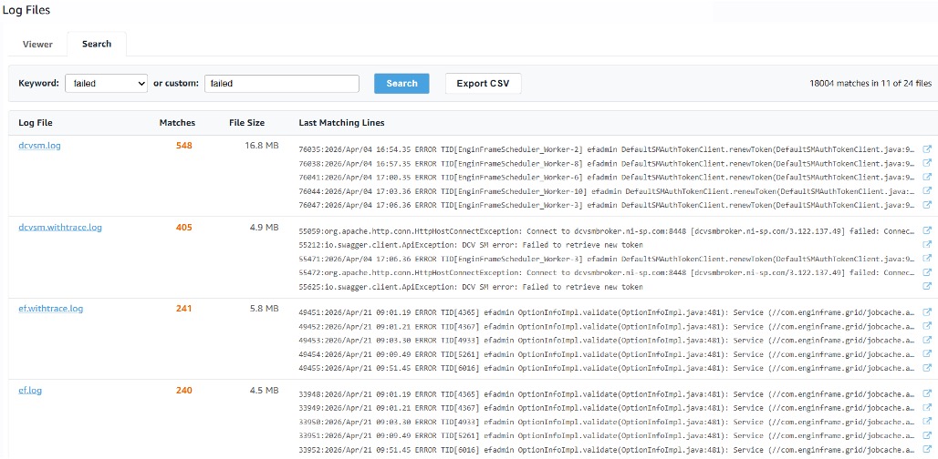Switch to the Viewer tab

[x=37, y=44]
